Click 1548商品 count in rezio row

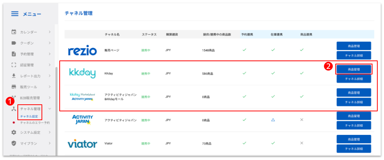tap(208, 51)
